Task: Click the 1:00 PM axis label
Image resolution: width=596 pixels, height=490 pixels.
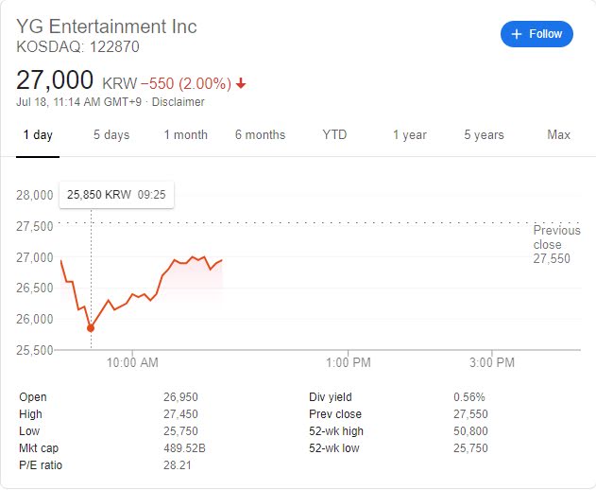Action: tap(349, 362)
